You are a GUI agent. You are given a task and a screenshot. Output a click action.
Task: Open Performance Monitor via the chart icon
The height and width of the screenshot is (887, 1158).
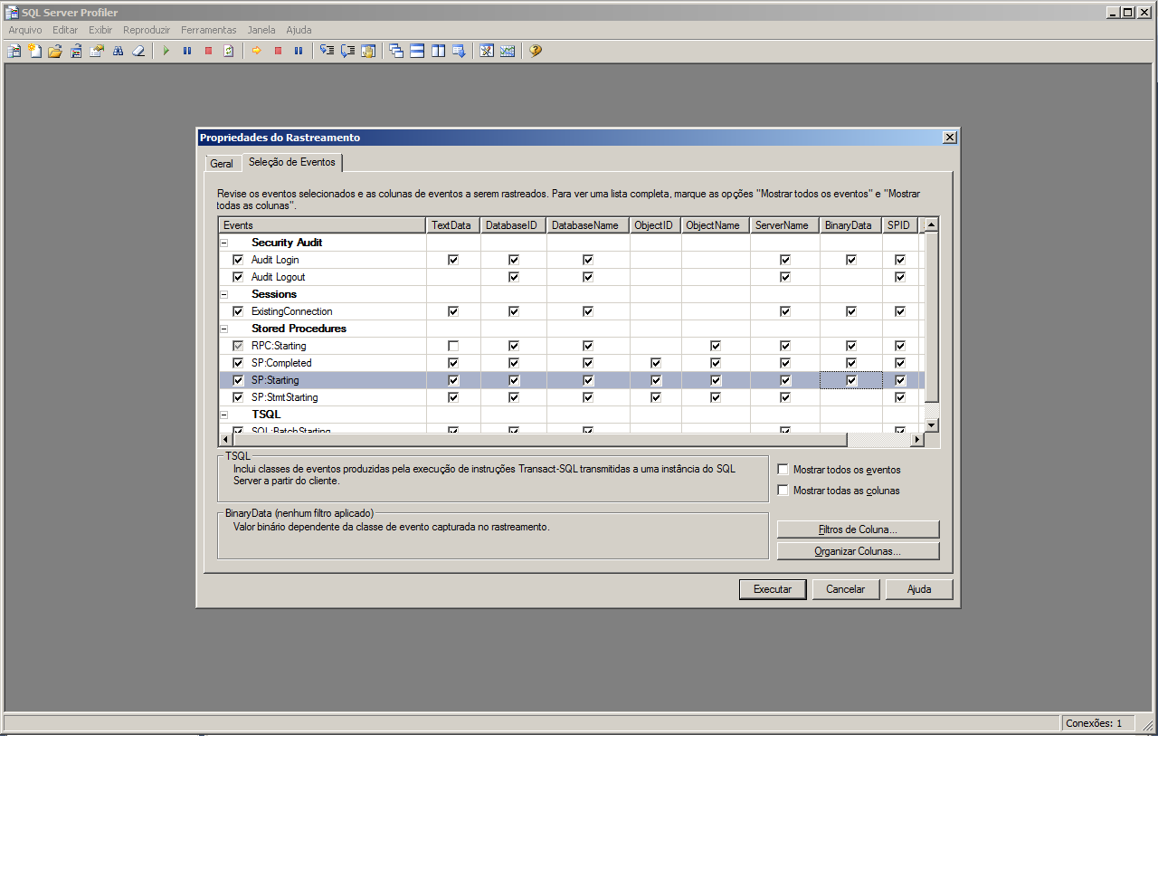coord(508,52)
